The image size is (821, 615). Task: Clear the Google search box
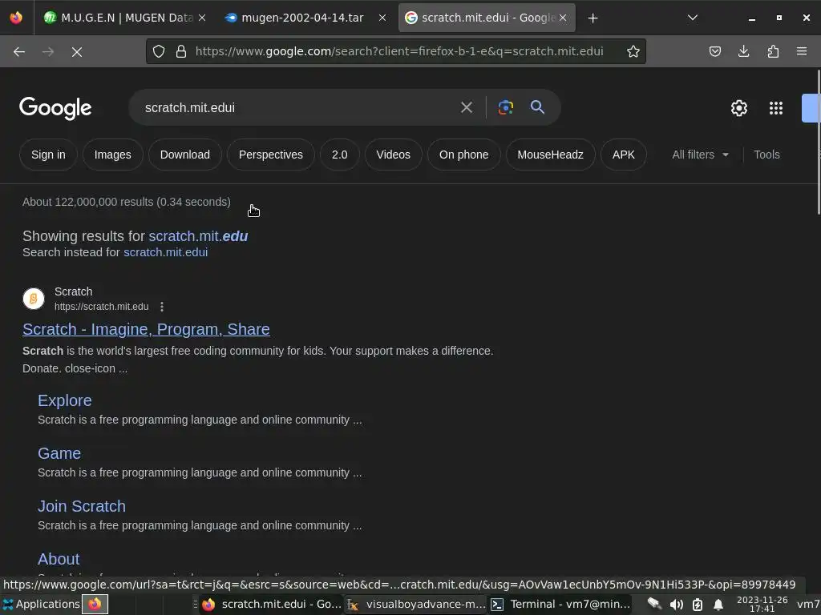466,108
